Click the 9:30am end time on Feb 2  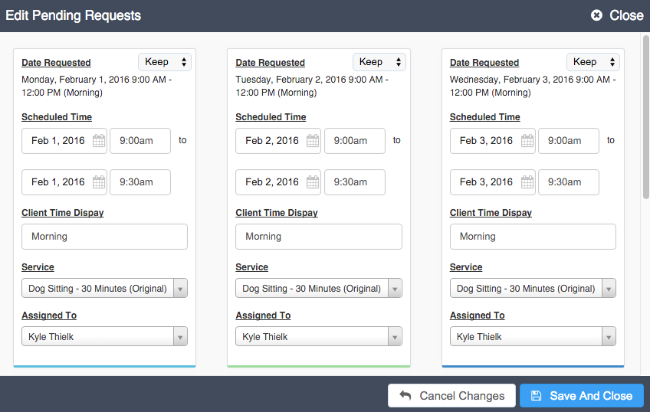pos(354,182)
